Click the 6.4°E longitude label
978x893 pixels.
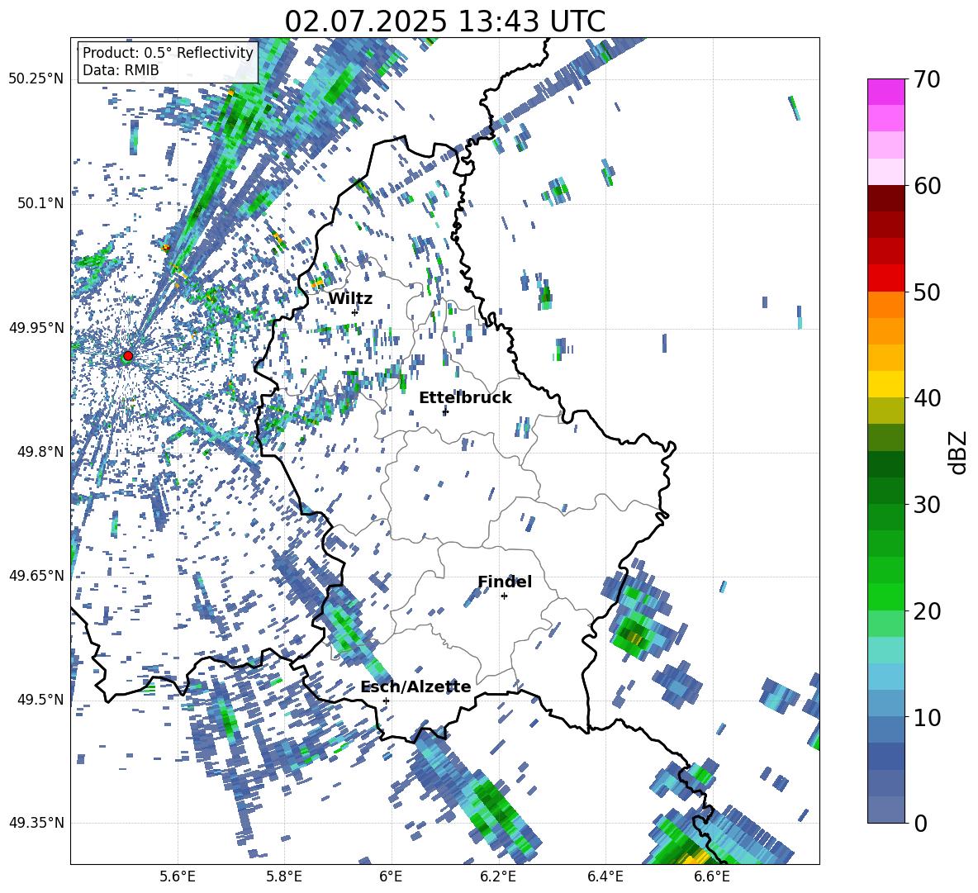pos(605,876)
